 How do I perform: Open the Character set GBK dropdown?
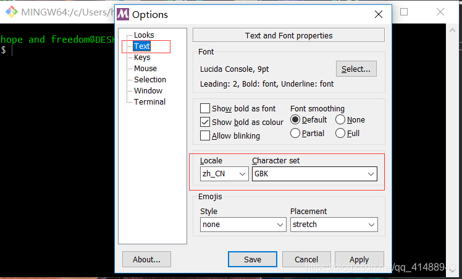[314, 174]
